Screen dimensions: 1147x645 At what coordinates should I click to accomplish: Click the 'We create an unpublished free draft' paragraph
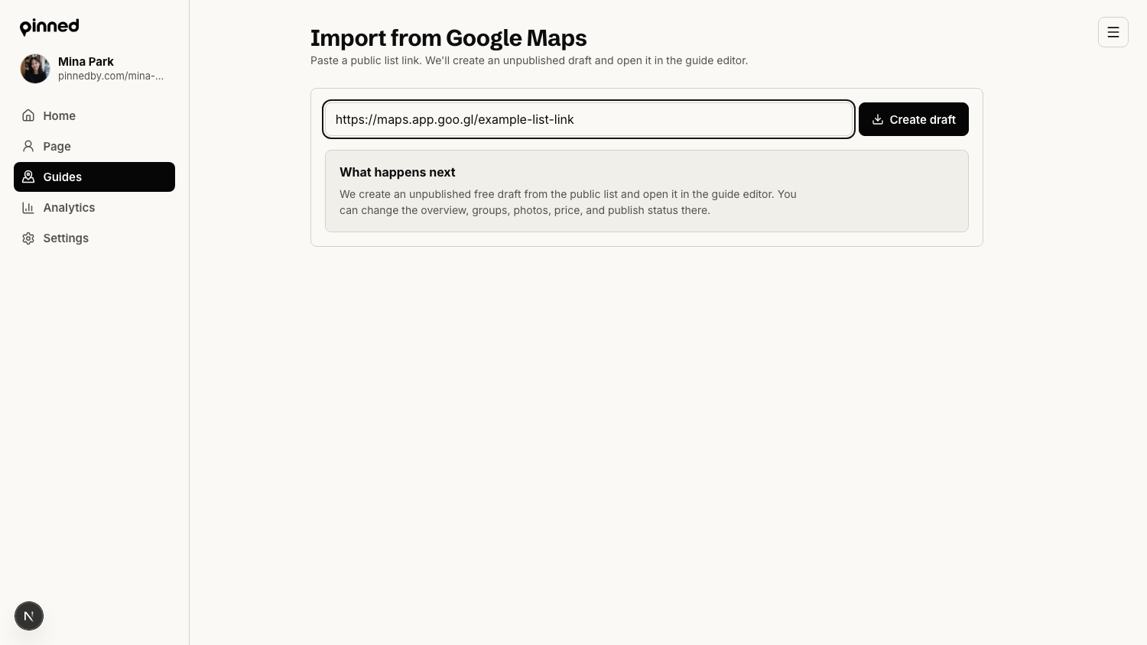(x=568, y=202)
